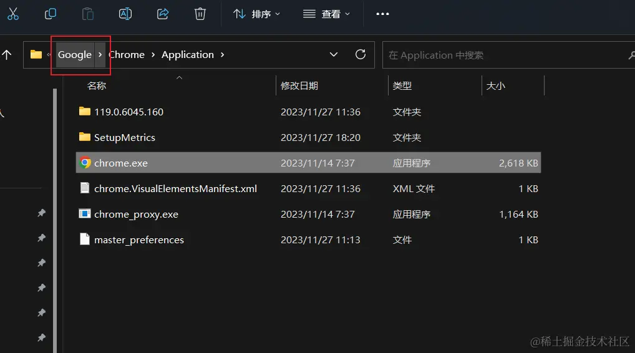Click the Refresh button
The width and height of the screenshot is (635, 353).
click(x=361, y=54)
